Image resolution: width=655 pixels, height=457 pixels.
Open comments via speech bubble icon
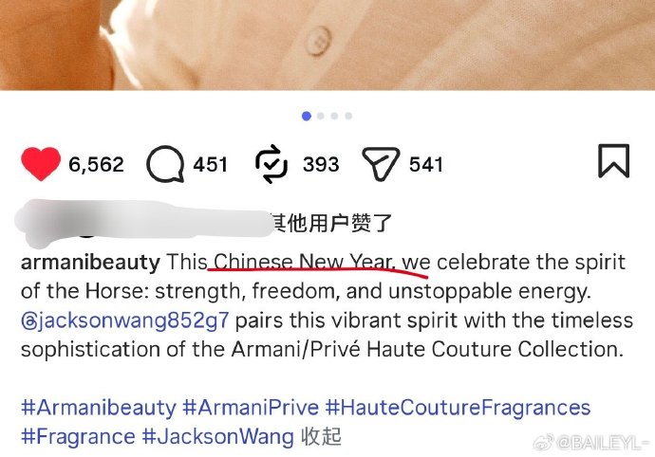tap(165, 164)
